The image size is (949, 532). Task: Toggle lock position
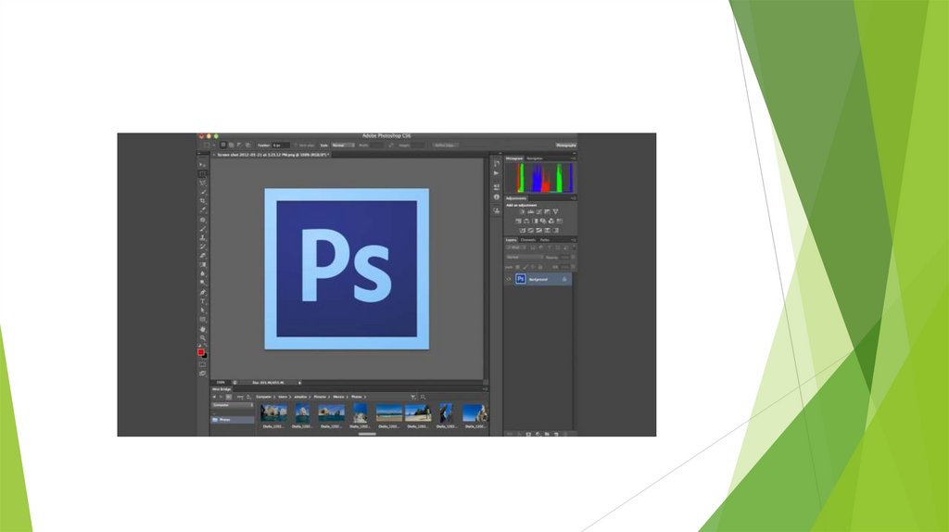(x=533, y=268)
